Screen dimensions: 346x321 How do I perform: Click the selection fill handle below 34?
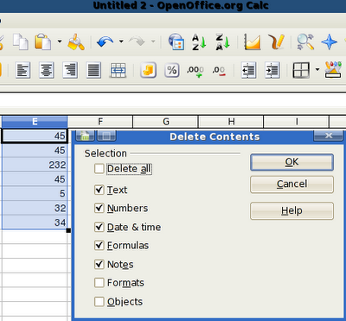[x=68, y=230]
